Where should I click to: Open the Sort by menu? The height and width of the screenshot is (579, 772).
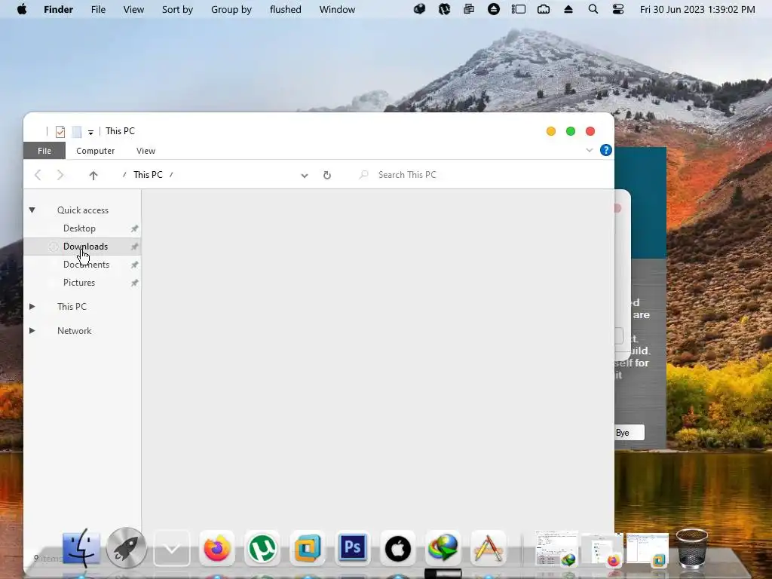(x=177, y=9)
